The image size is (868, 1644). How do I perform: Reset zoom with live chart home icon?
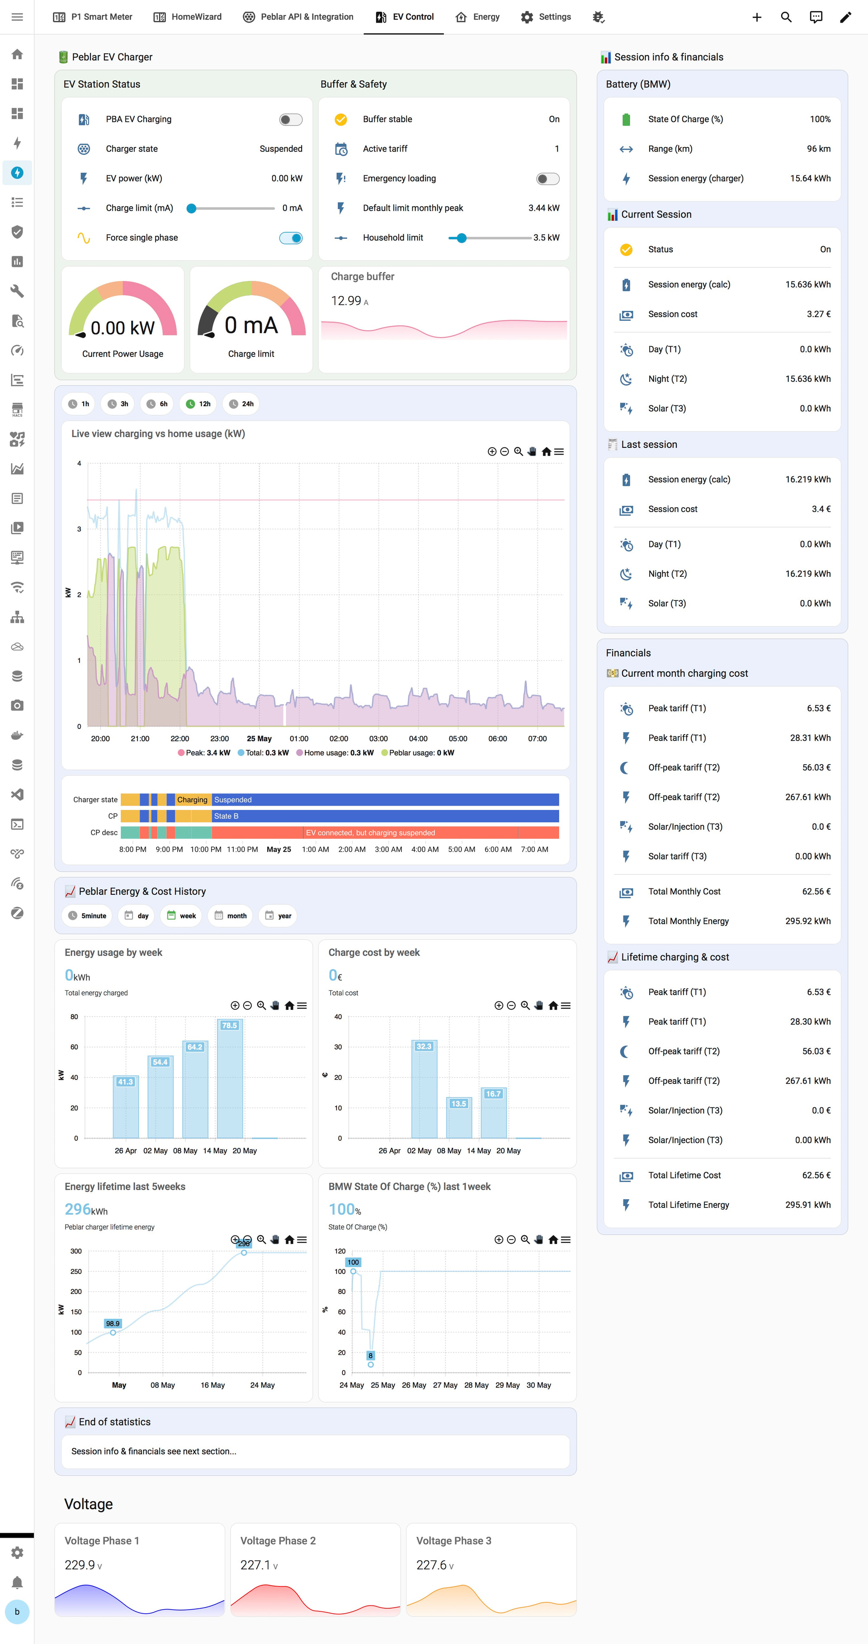tap(546, 451)
